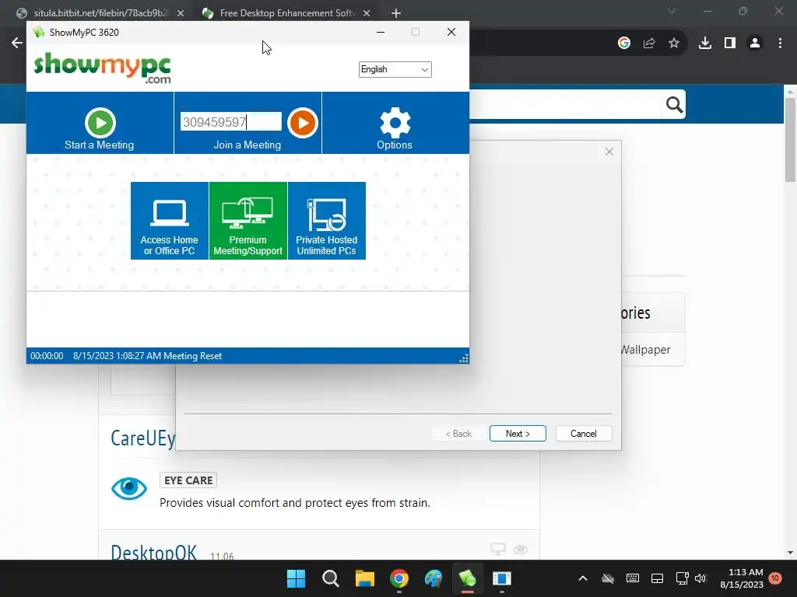Click the Wallpaper category link
This screenshot has height=597, width=797.
pos(645,350)
